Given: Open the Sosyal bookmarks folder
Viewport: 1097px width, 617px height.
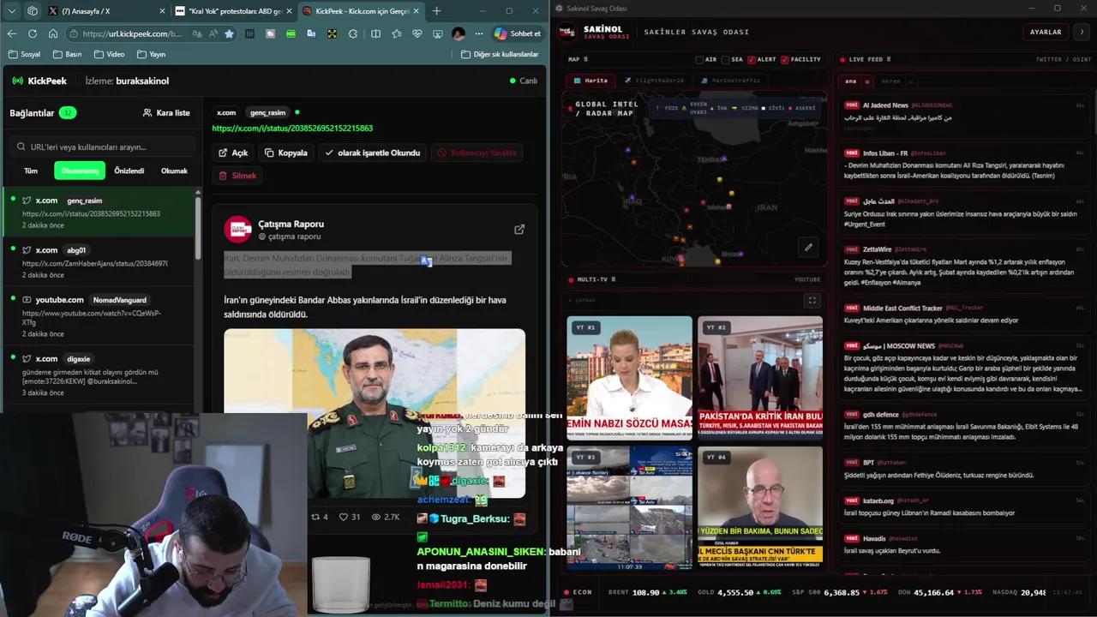Looking at the screenshot, I should click(x=24, y=54).
